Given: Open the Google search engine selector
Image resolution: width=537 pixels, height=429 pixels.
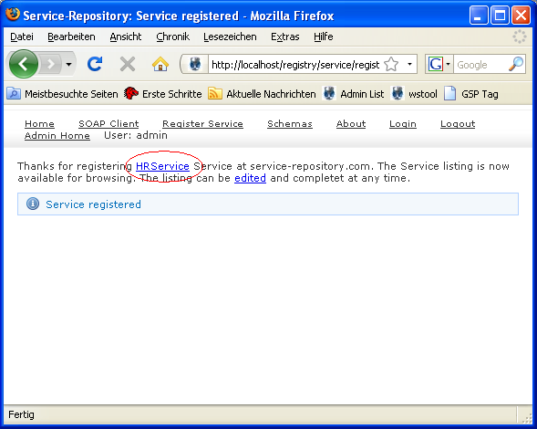Looking at the screenshot, I should 439,64.
